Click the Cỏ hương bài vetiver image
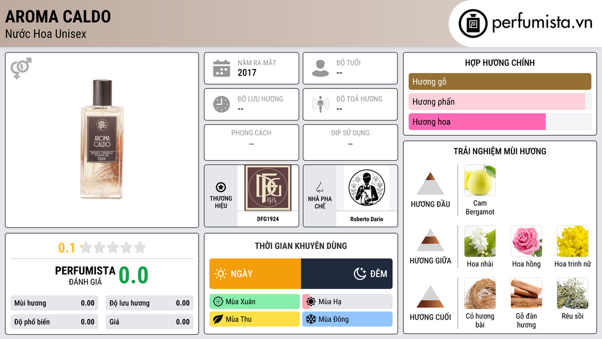The height and width of the screenshot is (339, 602). coord(480,294)
